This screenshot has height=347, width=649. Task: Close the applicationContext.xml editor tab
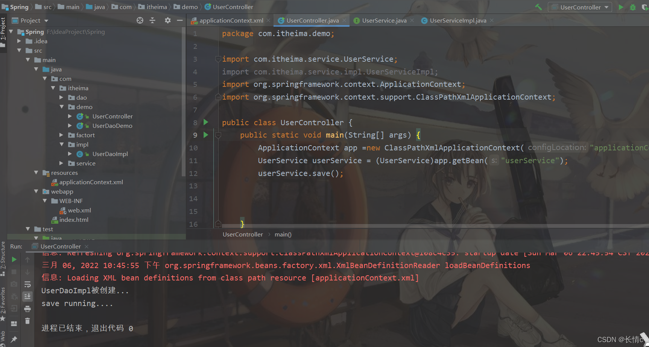point(268,20)
